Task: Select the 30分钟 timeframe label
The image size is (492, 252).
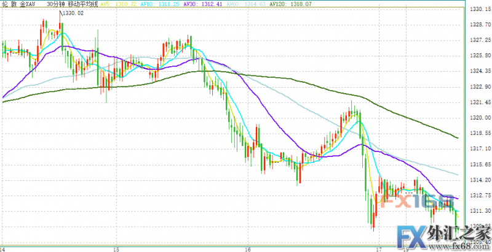Action: [57, 4]
